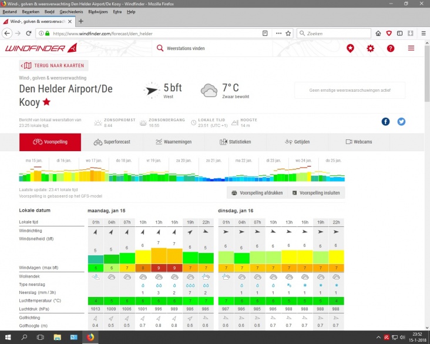Open the Bladwijzers menu

pyautogui.click(x=98, y=12)
